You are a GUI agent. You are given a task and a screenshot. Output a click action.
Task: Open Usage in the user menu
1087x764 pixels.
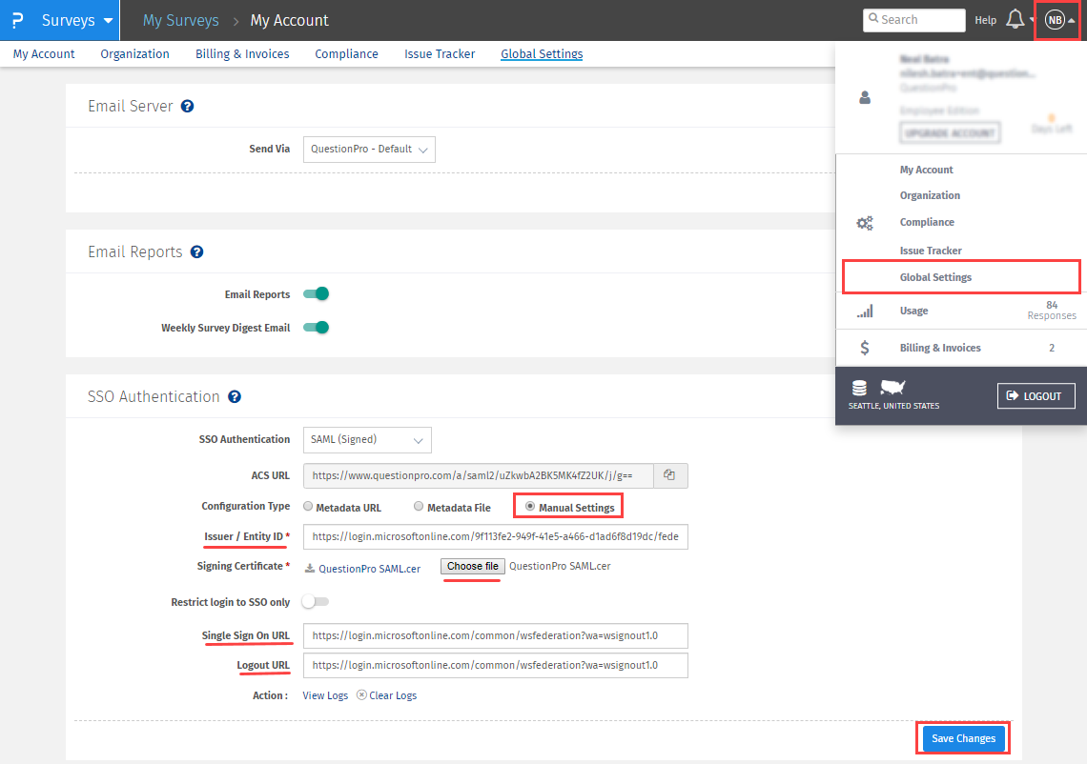point(913,311)
